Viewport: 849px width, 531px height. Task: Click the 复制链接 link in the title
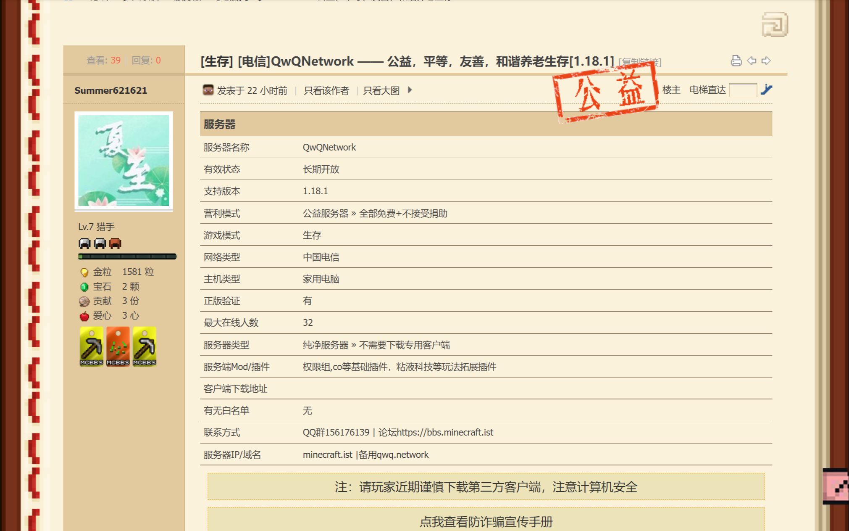pyautogui.click(x=638, y=62)
